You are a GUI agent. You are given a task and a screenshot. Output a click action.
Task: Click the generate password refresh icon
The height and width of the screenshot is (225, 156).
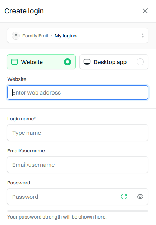[x=124, y=197]
